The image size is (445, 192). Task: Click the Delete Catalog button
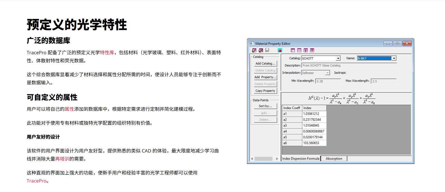(265, 70)
